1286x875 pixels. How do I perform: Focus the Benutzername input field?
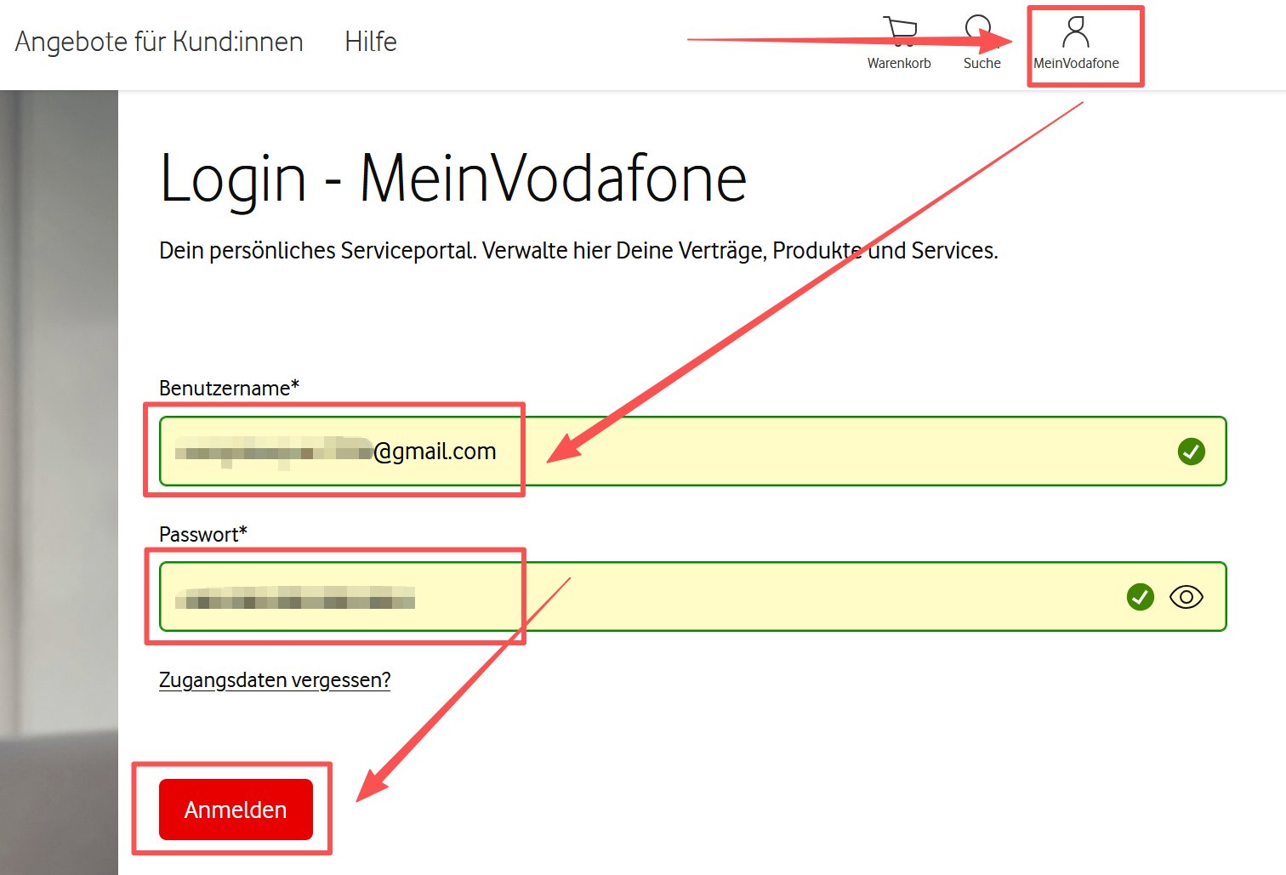point(692,452)
